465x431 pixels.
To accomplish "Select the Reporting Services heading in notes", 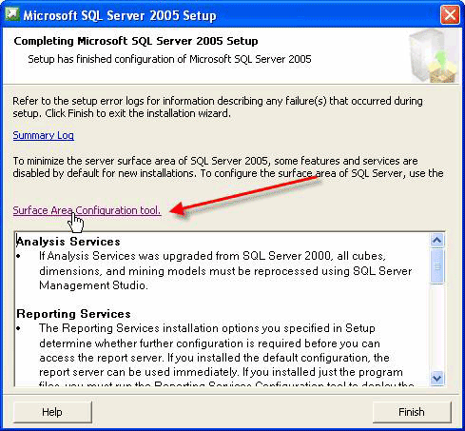I will pos(73,314).
